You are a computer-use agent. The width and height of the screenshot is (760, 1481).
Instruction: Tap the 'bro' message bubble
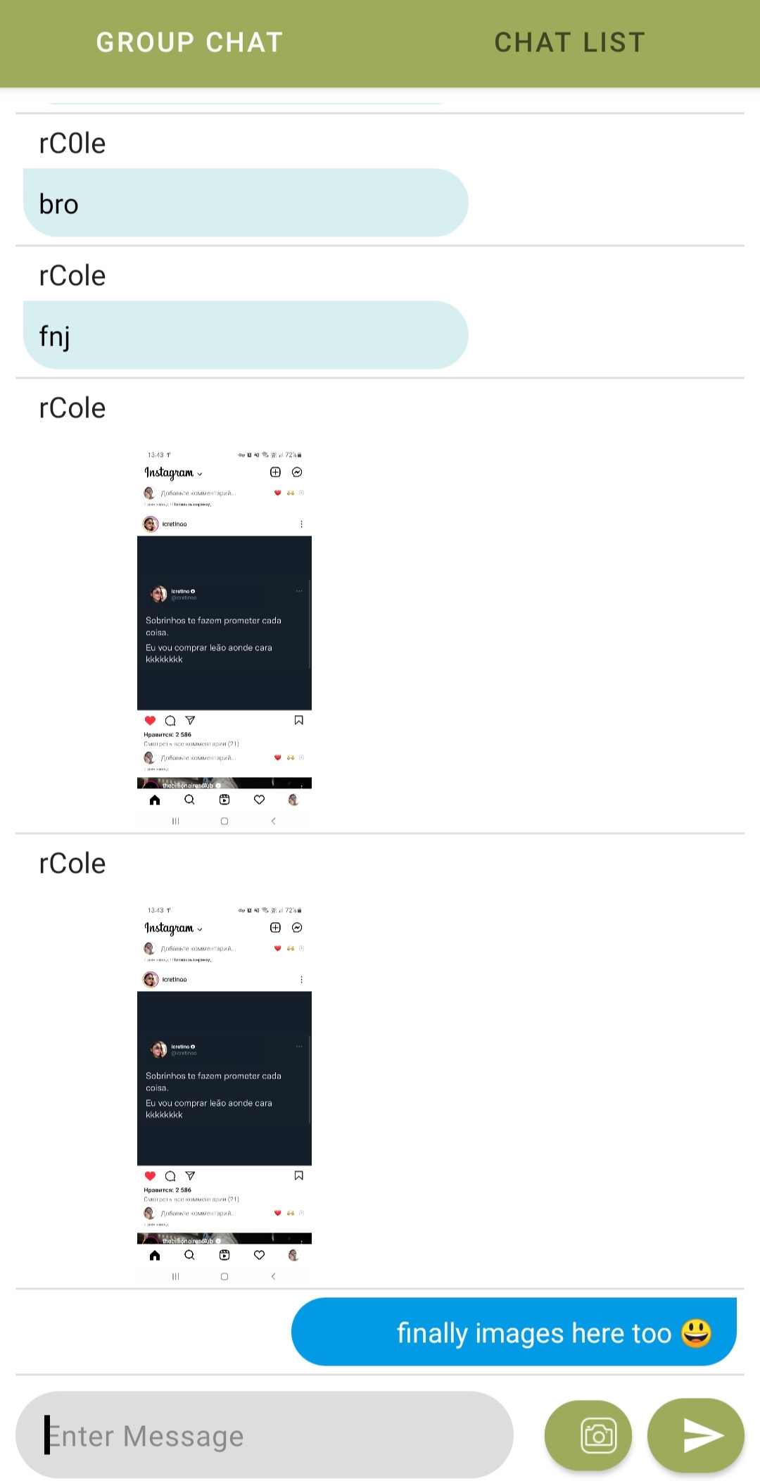(x=246, y=203)
